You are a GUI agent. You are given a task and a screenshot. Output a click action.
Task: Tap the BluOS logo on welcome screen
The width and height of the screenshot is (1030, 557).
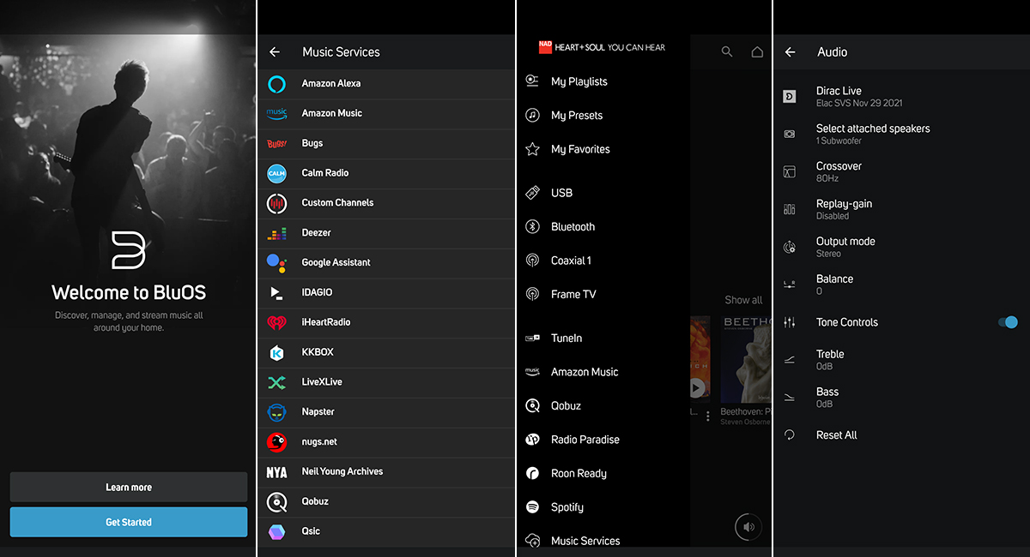point(129,249)
